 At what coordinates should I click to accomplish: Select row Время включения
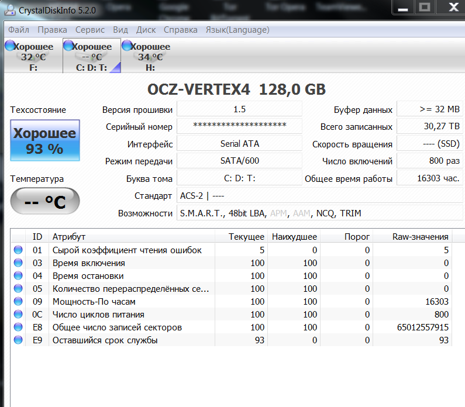pyautogui.click(x=231, y=263)
